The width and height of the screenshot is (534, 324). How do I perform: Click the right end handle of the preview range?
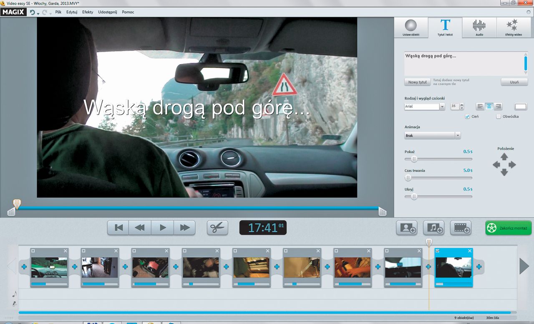click(382, 212)
